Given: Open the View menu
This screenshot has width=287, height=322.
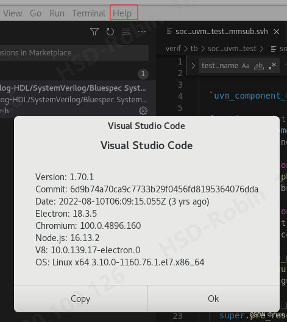Looking at the screenshot, I should click(x=13, y=13).
